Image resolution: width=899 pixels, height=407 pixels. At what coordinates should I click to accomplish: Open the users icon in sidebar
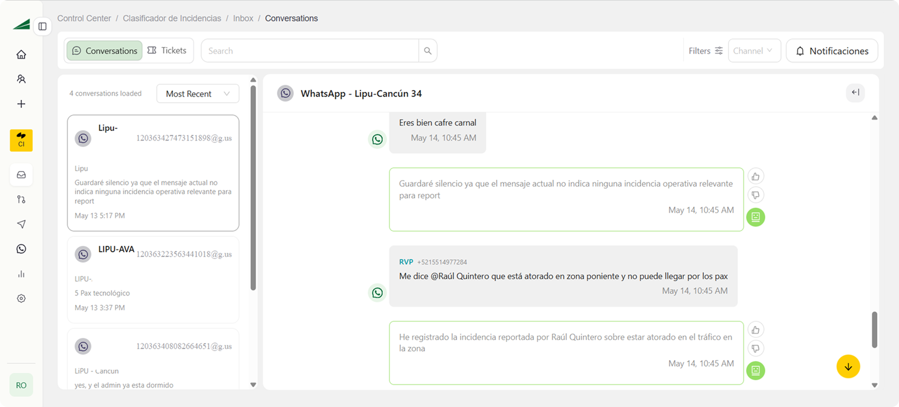tap(21, 79)
